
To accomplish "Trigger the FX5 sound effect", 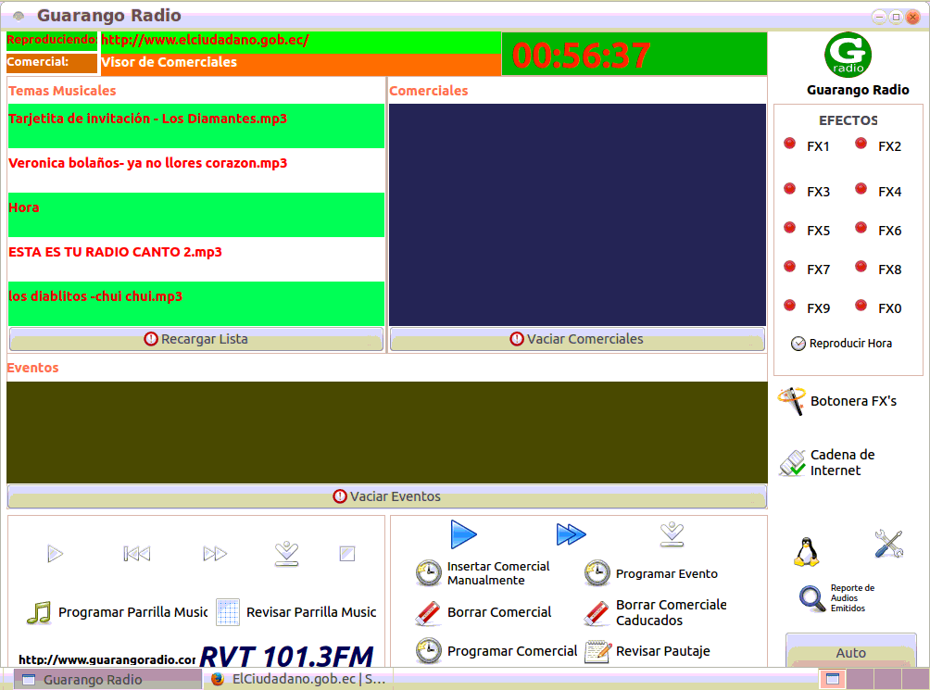I will pos(807,230).
